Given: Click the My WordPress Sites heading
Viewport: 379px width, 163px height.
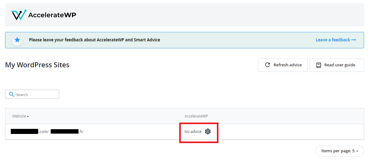Looking at the screenshot, I should click(x=37, y=65).
